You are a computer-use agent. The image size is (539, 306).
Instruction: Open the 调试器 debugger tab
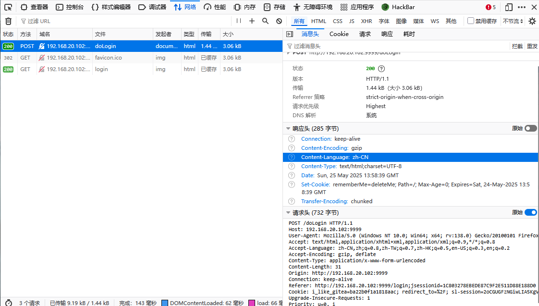(152, 7)
